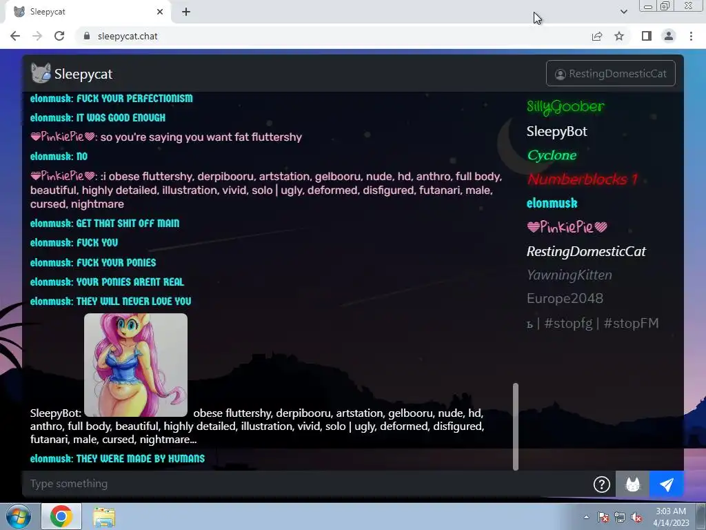Bookmark this tab with star icon
This screenshot has width=706, height=530.
[x=619, y=36]
